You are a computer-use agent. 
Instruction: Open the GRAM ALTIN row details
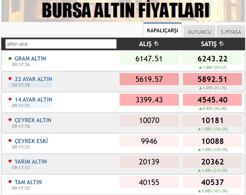(x=30, y=58)
